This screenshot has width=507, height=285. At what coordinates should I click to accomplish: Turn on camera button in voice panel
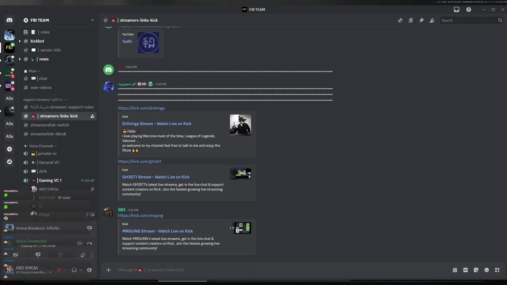pyautogui.click(x=15, y=255)
